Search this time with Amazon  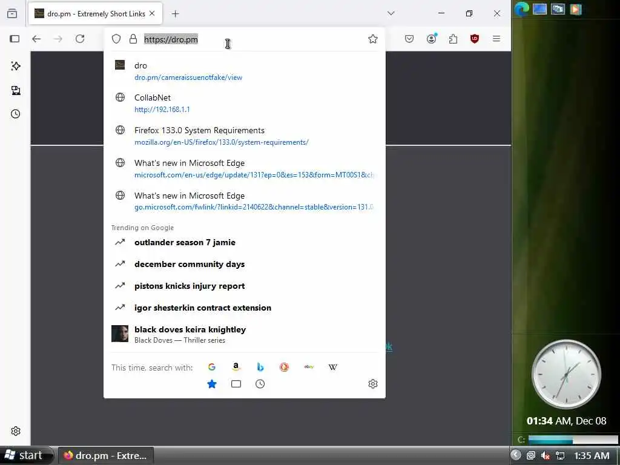click(x=236, y=367)
